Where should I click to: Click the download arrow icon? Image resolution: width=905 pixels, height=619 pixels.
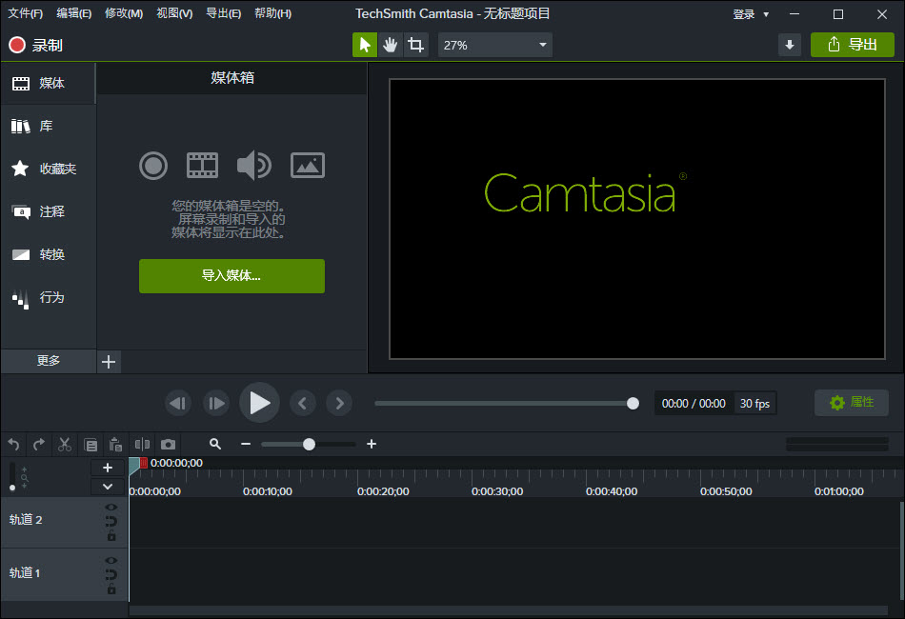[789, 45]
